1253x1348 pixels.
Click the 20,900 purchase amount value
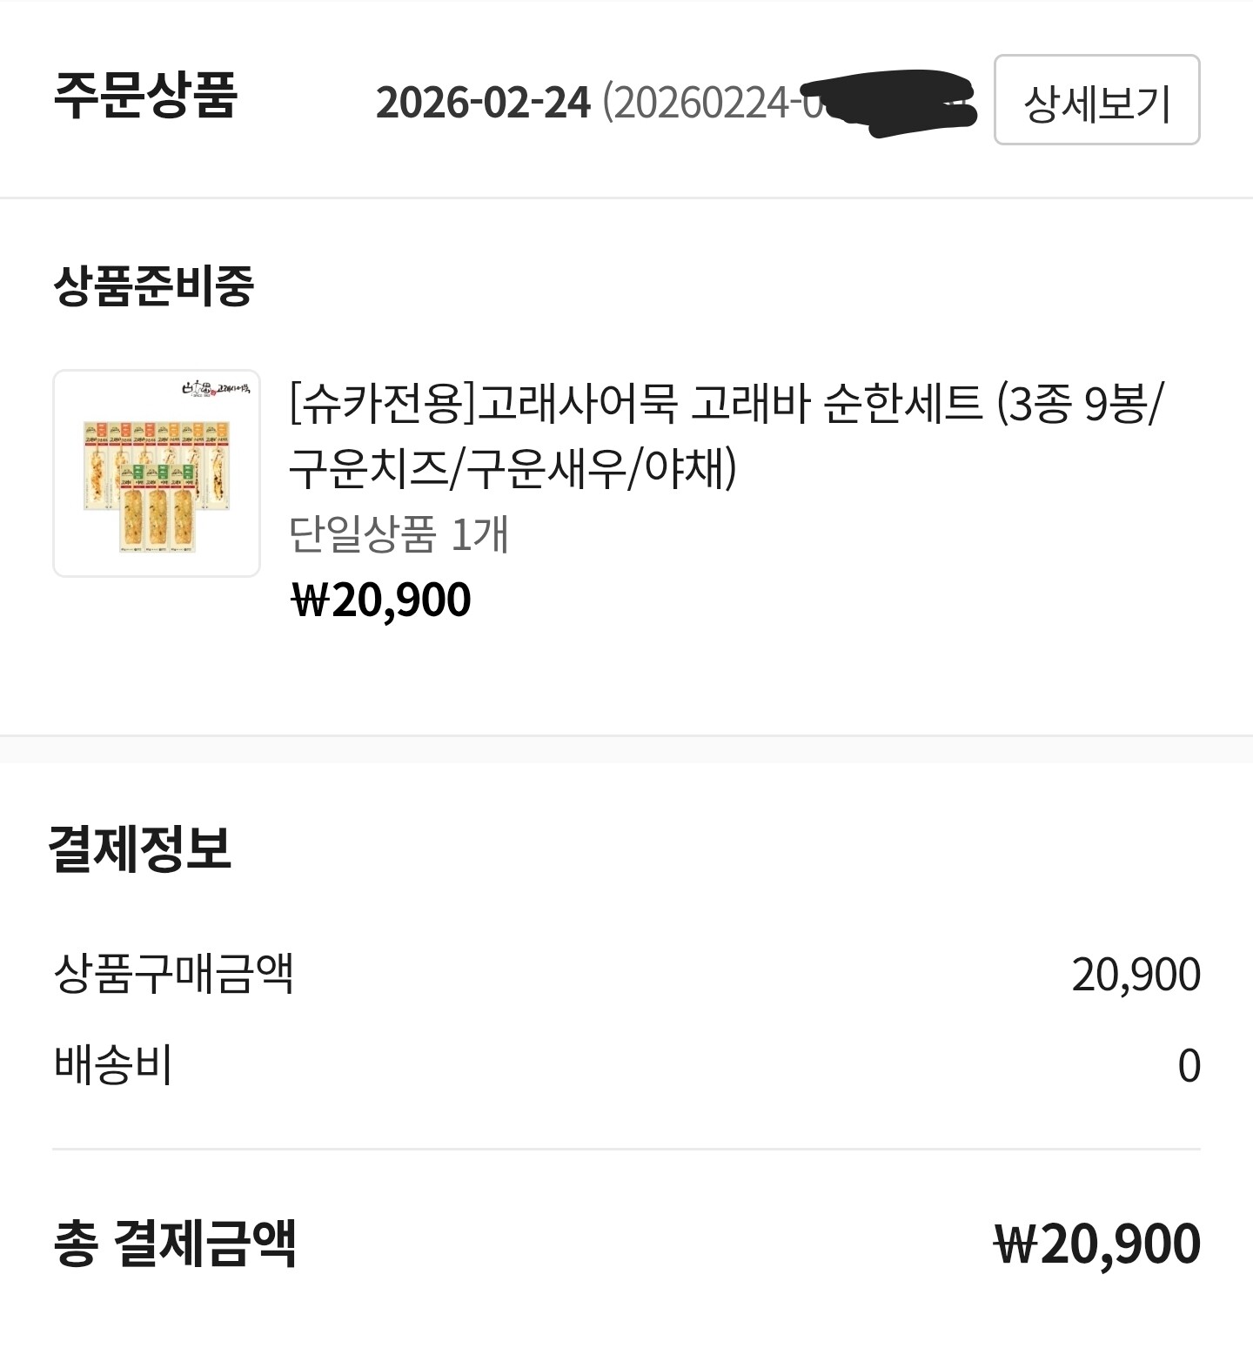pos(1136,975)
